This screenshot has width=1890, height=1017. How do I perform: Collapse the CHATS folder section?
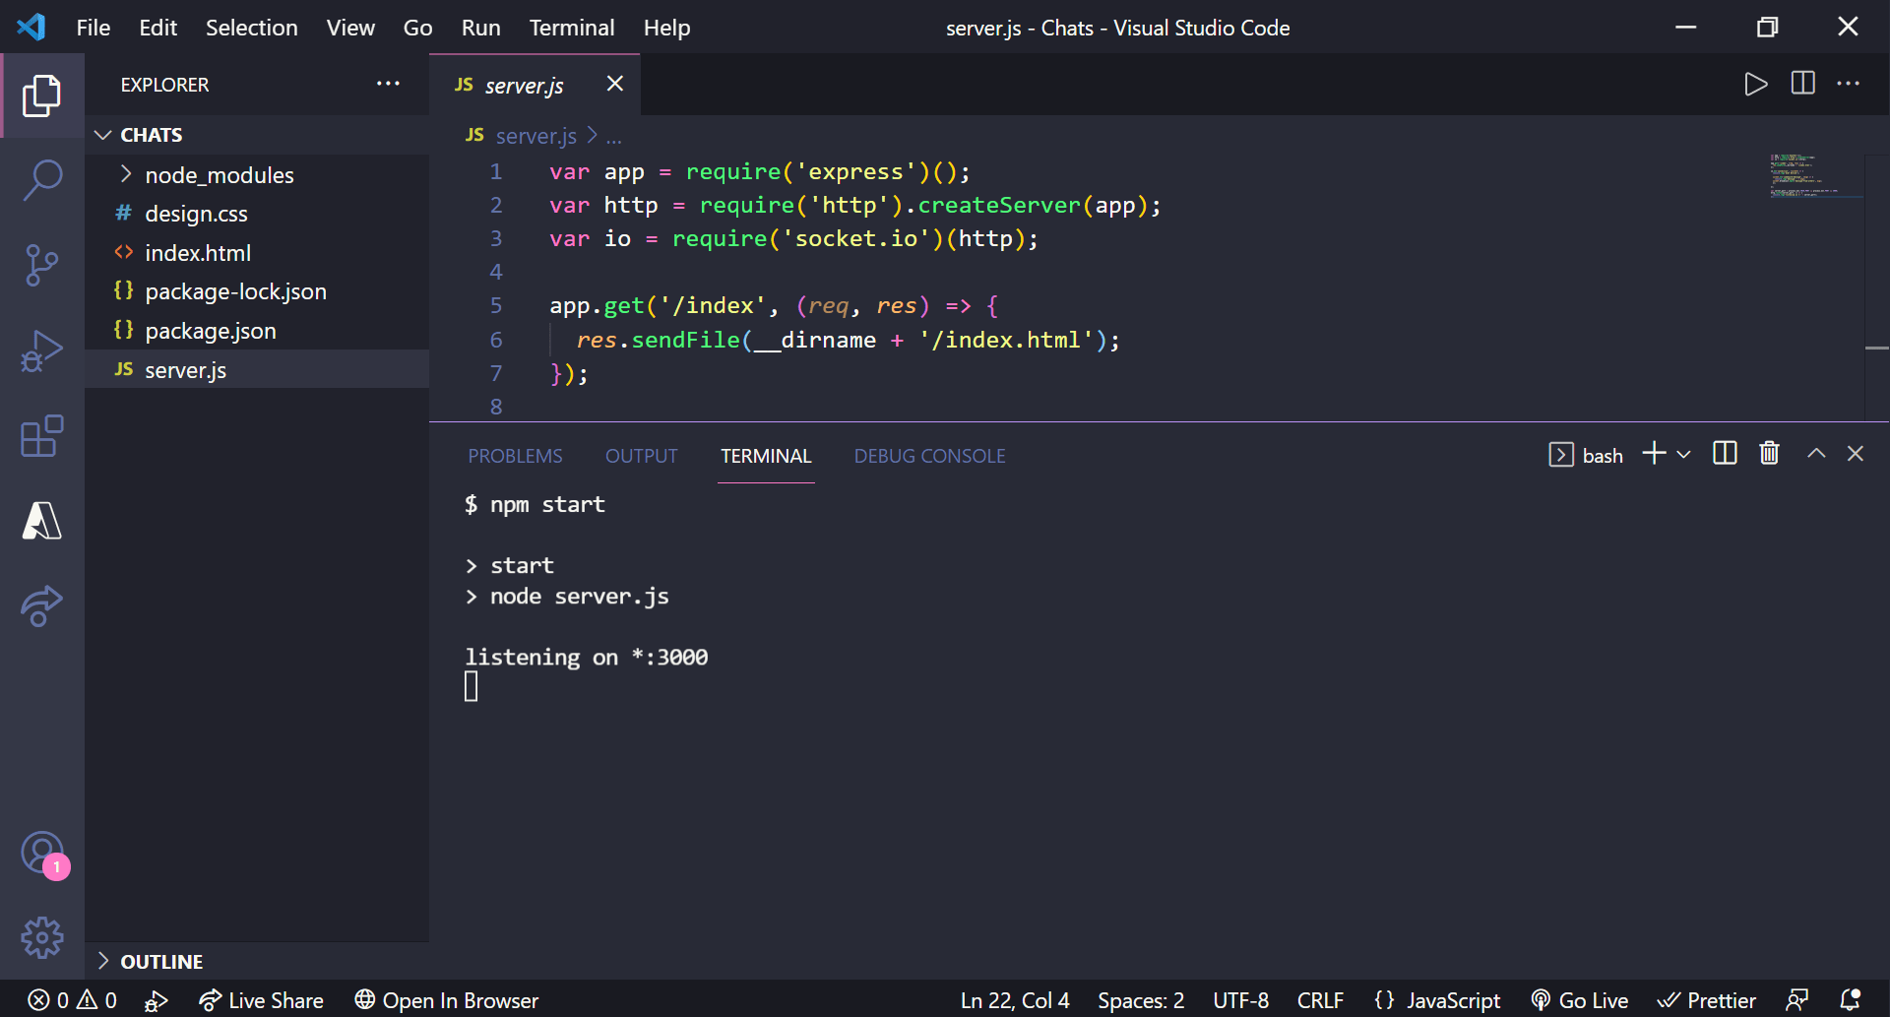point(257,135)
